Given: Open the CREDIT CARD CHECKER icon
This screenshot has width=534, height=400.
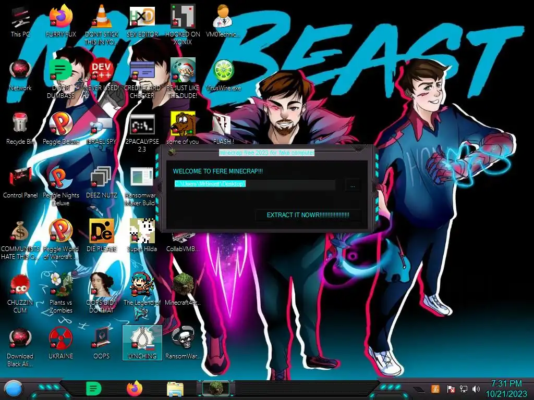Looking at the screenshot, I should (x=142, y=79).
